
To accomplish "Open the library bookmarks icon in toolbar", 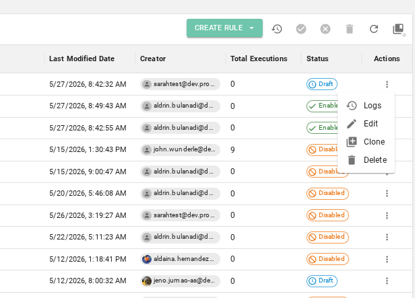I will (398, 29).
